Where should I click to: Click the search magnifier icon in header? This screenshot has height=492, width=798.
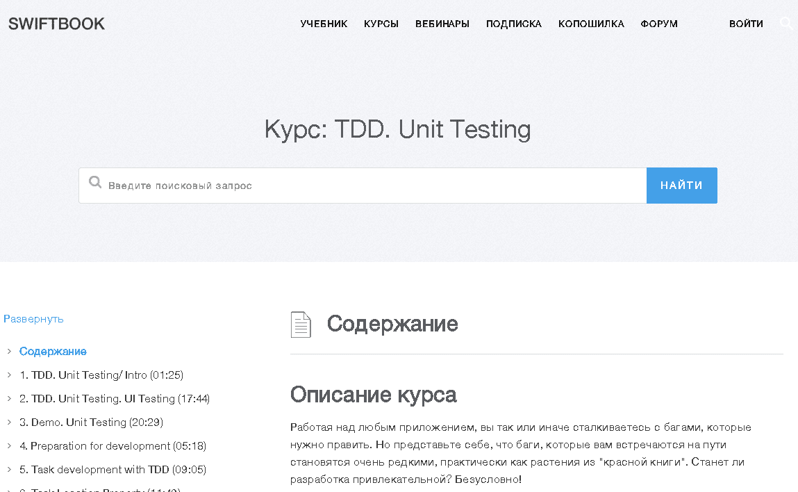[786, 24]
